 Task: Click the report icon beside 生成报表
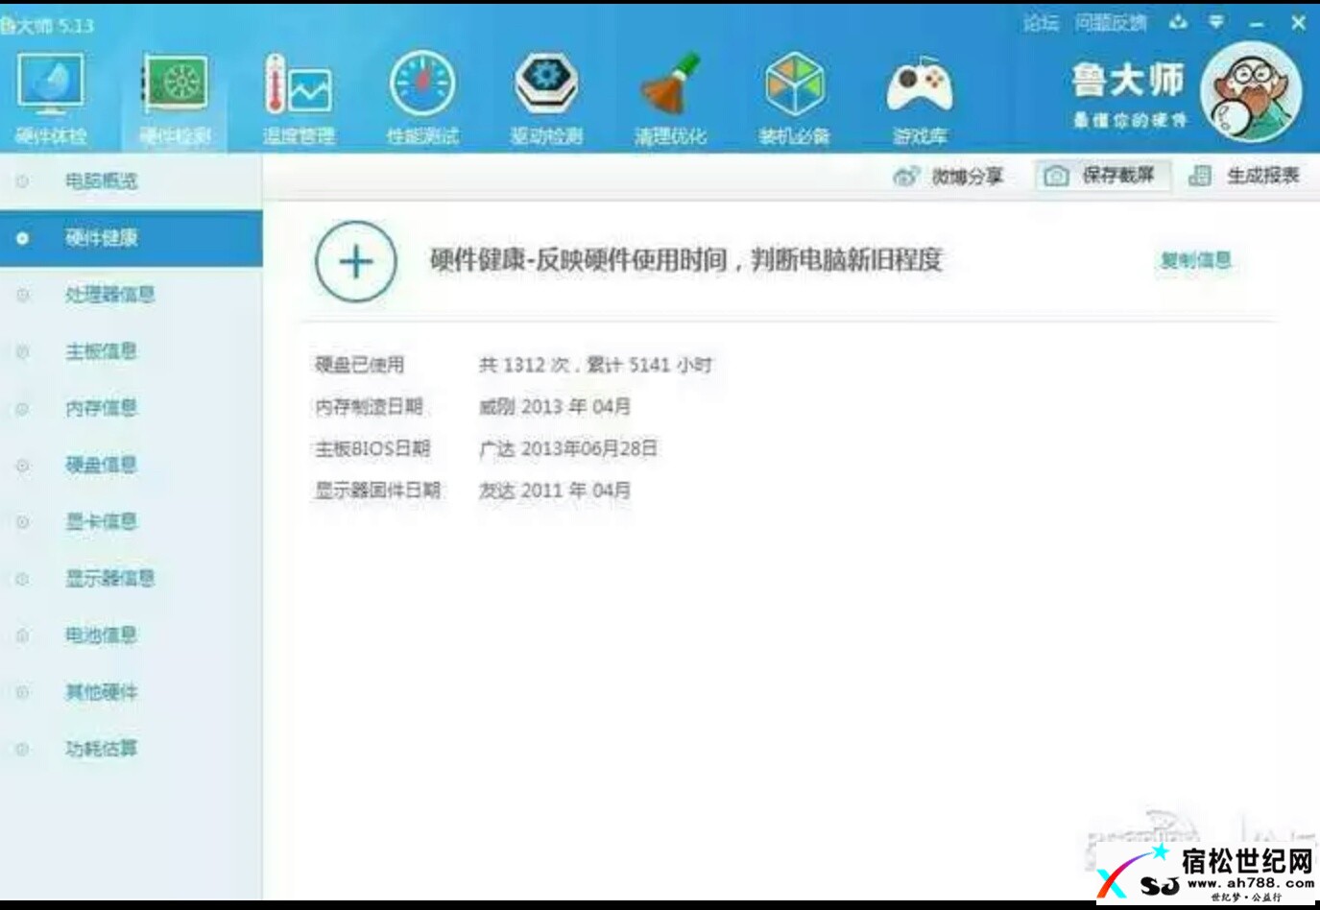[x=1199, y=176]
